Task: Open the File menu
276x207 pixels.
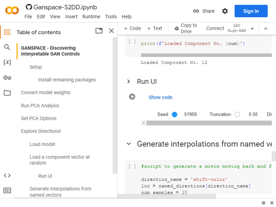Action: [28, 17]
